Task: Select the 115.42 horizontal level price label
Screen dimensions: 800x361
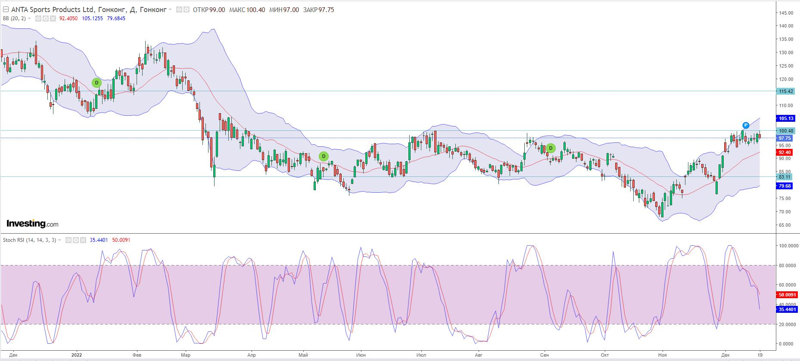Action: coord(785,91)
